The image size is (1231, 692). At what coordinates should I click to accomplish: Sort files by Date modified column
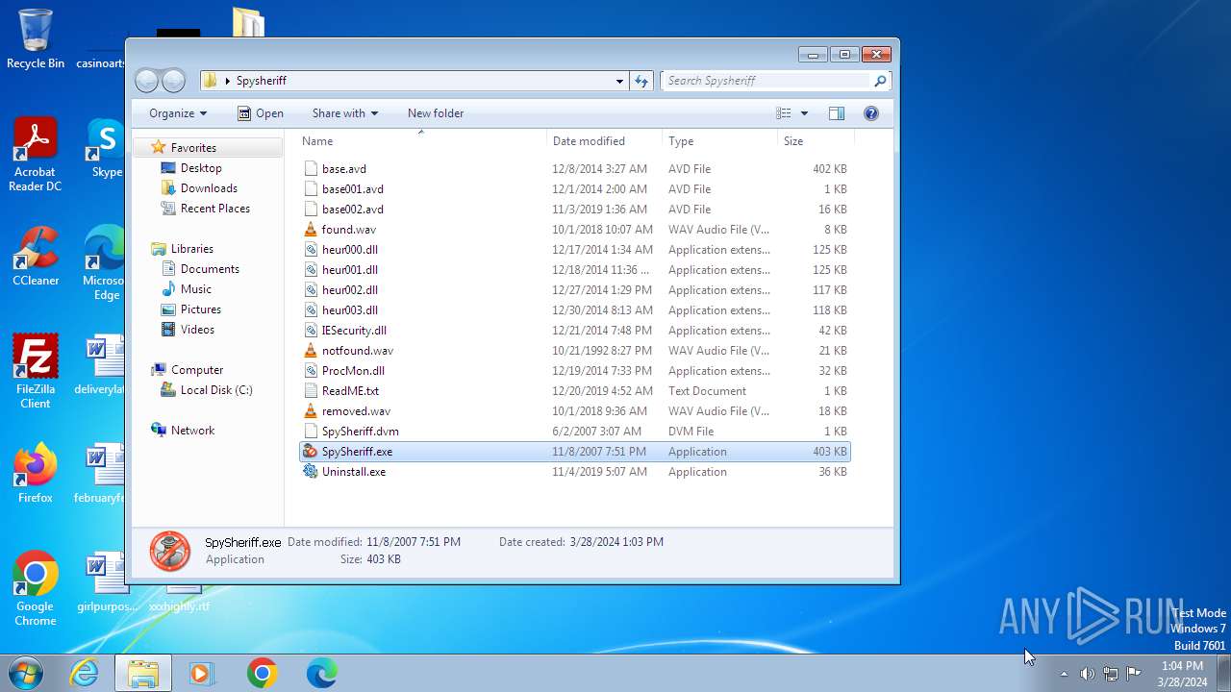(605, 141)
